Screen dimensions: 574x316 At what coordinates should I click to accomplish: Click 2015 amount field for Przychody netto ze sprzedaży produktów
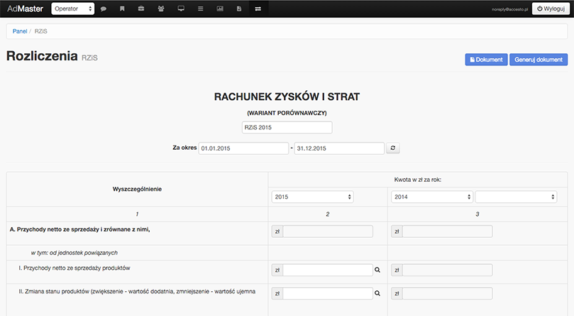328,270
